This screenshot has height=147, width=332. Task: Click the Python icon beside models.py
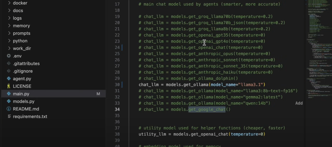[9, 102]
